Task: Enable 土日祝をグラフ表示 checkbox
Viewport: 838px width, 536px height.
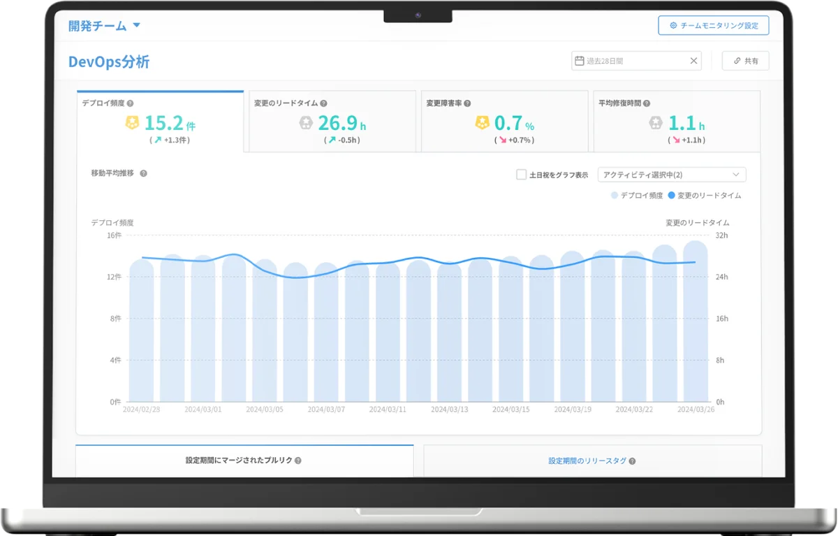Action: (521, 175)
